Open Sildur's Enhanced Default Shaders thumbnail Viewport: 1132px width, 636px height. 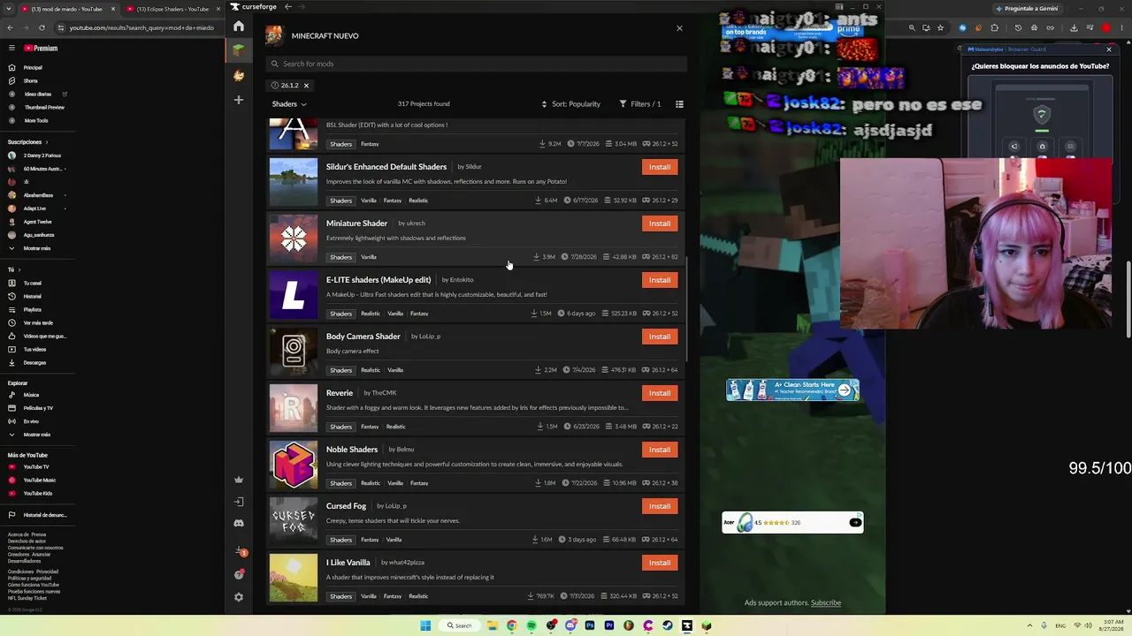(294, 182)
